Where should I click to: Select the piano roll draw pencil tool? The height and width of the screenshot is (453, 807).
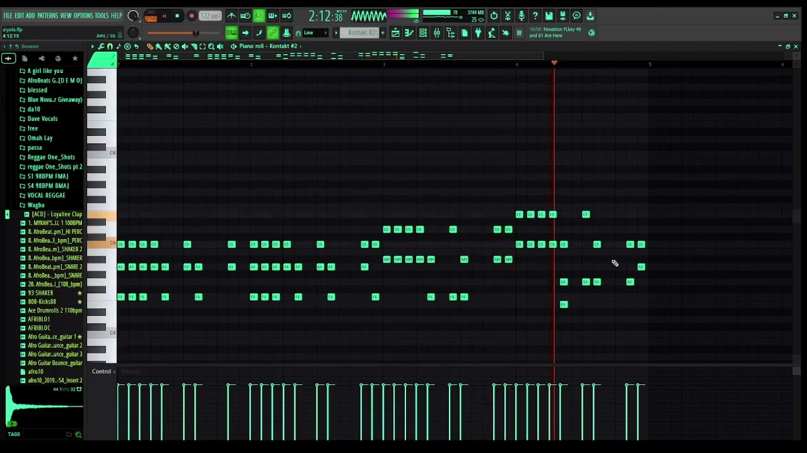coord(150,47)
